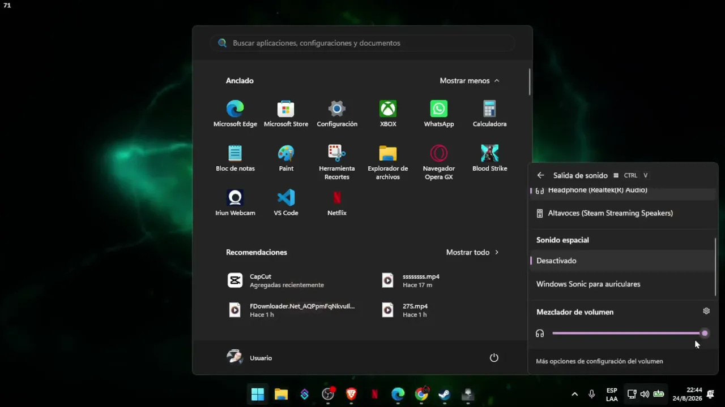
Task: Set volume on the mixer slider
Action: tap(629, 333)
